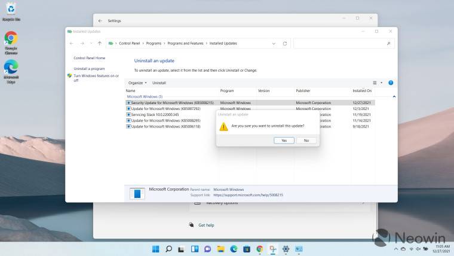Click the search box in Installed Updates
Screen dimensions: 454x256
tap(343, 43)
